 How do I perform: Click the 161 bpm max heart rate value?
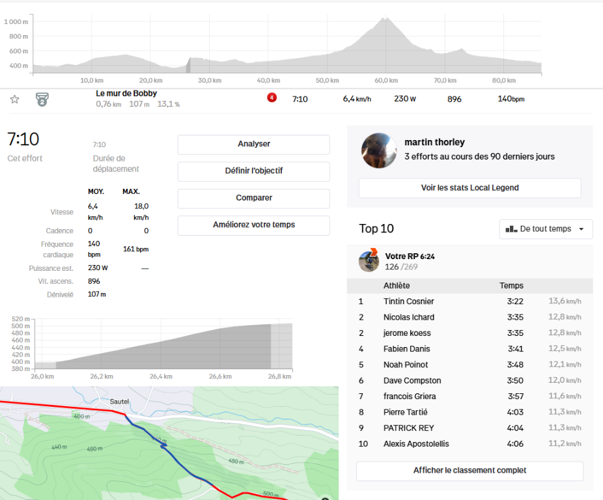(x=135, y=249)
